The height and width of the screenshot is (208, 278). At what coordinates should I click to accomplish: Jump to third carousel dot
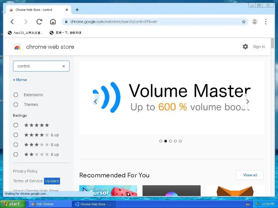point(170,141)
